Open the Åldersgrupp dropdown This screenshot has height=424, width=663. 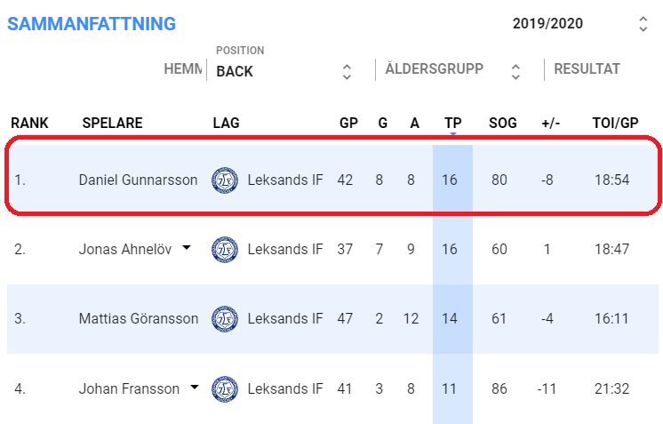[x=452, y=69]
